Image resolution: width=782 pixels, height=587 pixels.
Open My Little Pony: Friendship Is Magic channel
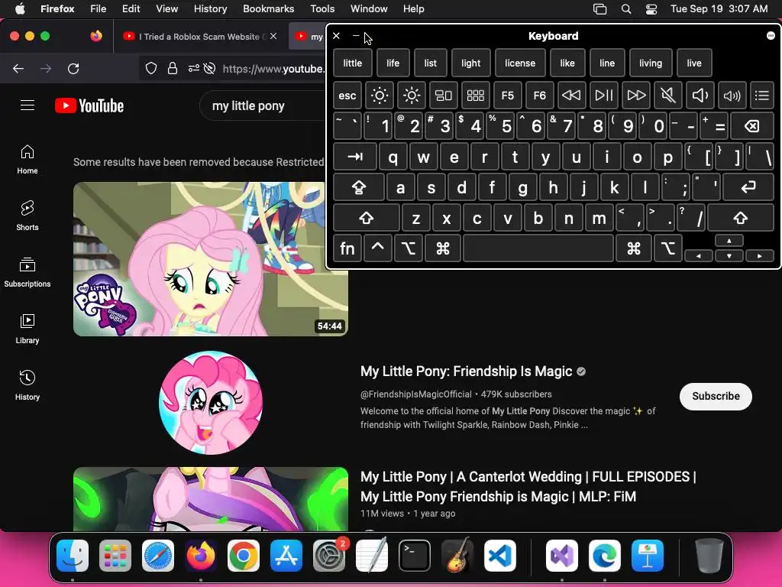(466, 371)
